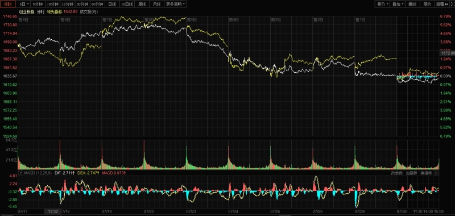The height and width of the screenshot is (216, 455).
Task: Open the 5日 period dropdown
Action: pos(24,4)
